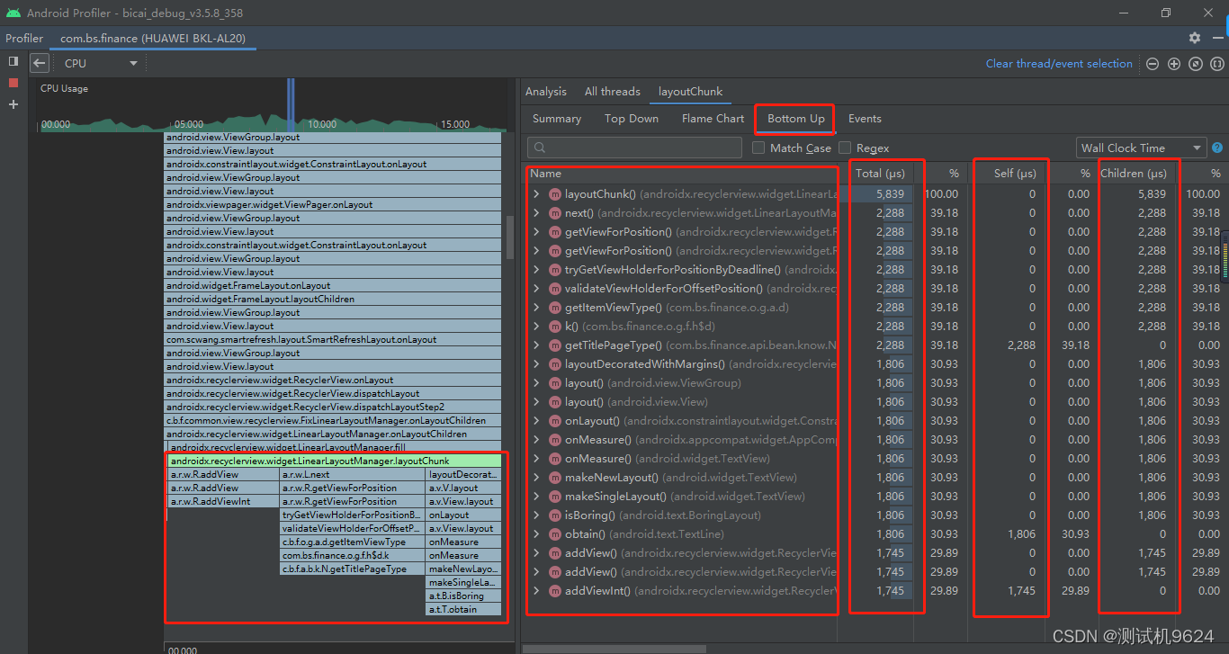Viewport: 1229px width, 654px height.
Task: Click the search magnifier icon
Action: [x=540, y=148]
